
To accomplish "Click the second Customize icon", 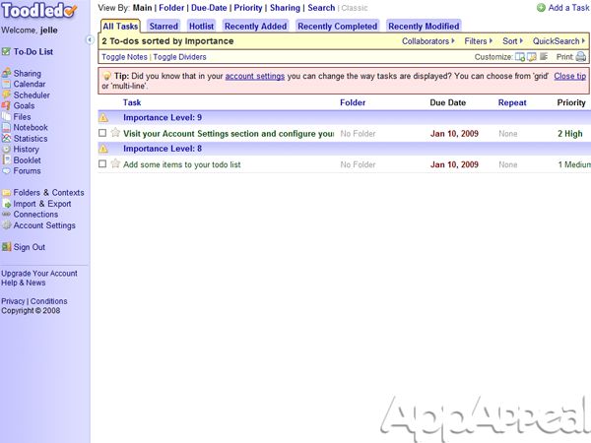I will coord(532,57).
